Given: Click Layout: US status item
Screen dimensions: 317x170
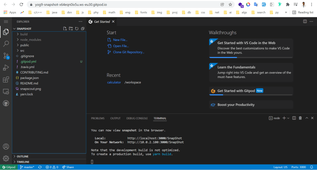Looking at the screenshot, I should click(280, 167).
